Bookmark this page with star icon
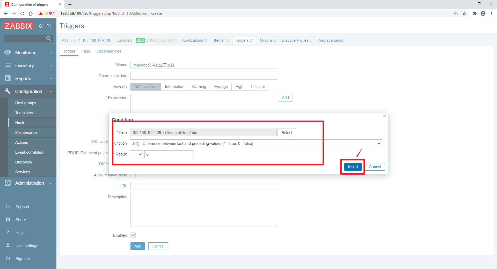 point(464,13)
